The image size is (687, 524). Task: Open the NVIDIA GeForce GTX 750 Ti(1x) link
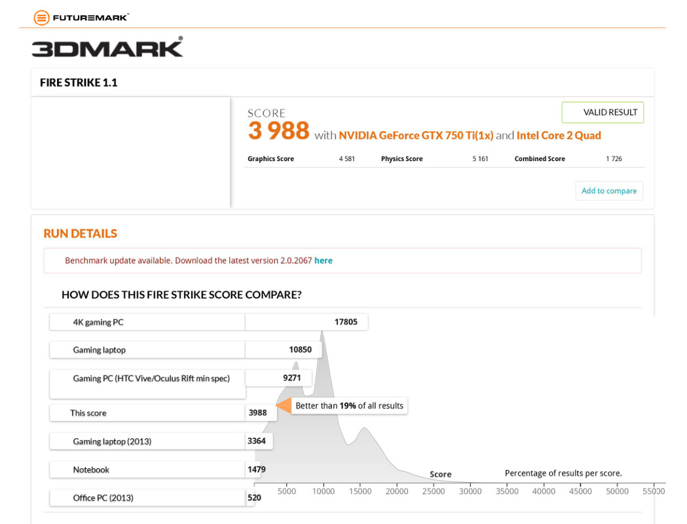[x=416, y=136]
